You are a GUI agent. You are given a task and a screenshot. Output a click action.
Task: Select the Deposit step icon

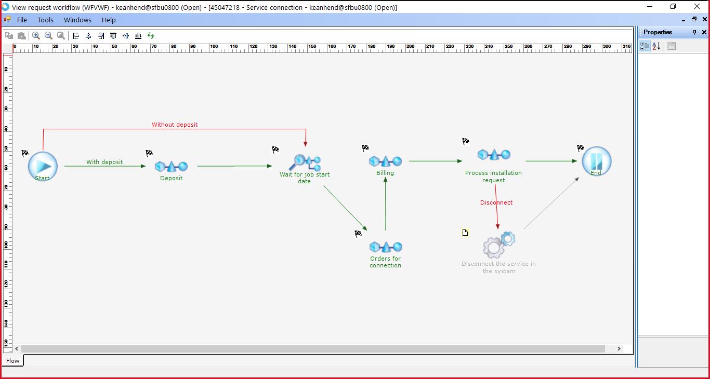tap(171, 166)
